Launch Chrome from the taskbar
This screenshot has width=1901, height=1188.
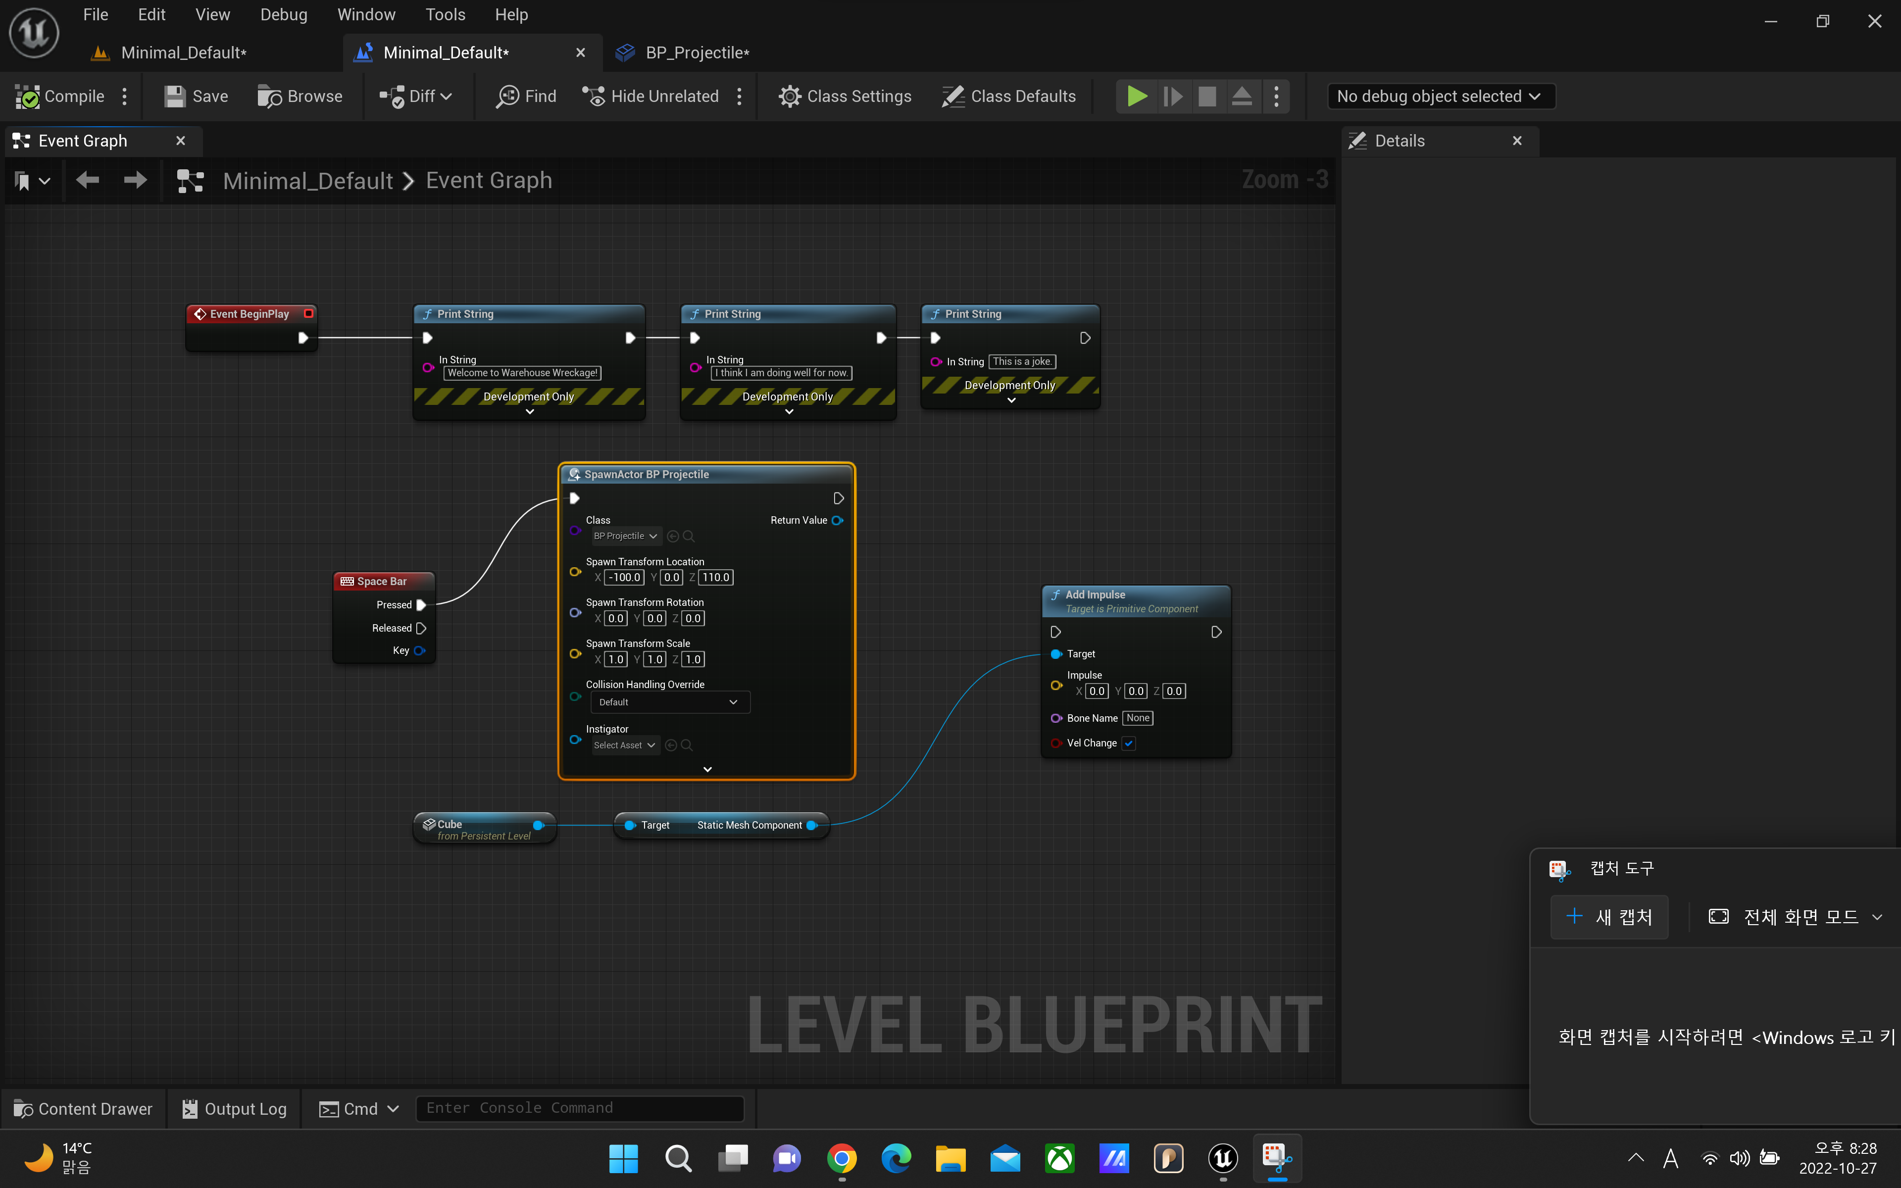(841, 1158)
